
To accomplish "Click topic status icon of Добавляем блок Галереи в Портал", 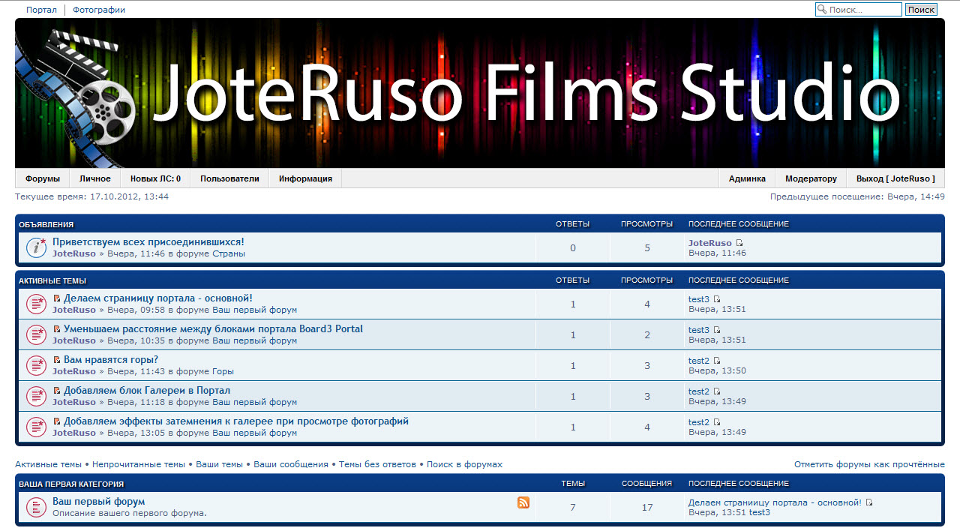I will click(x=36, y=396).
